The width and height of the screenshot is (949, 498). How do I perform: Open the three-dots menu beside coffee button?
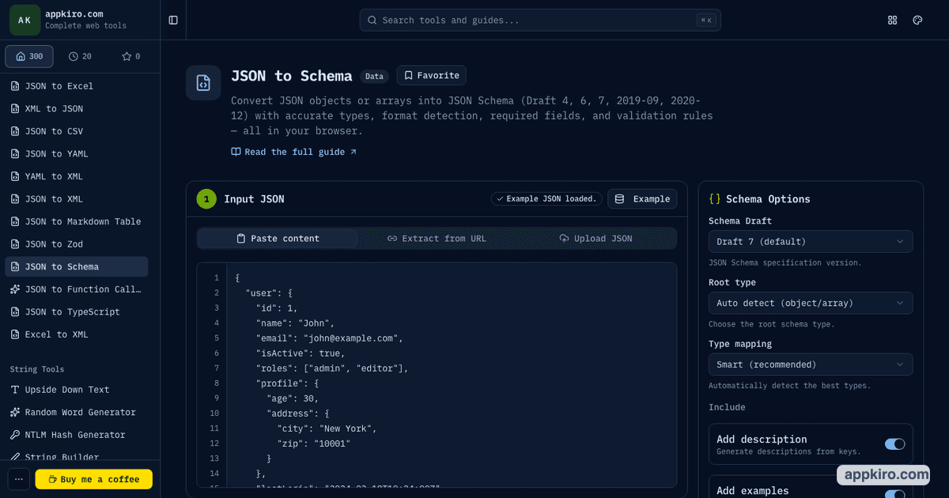[19, 479]
